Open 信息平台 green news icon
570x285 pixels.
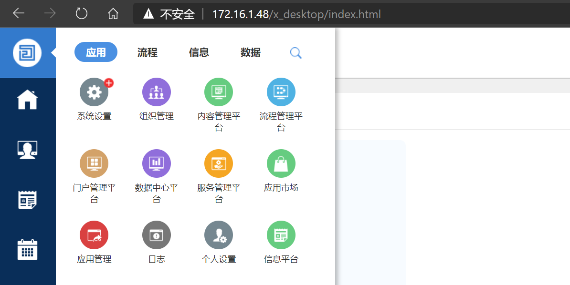[281, 235]
